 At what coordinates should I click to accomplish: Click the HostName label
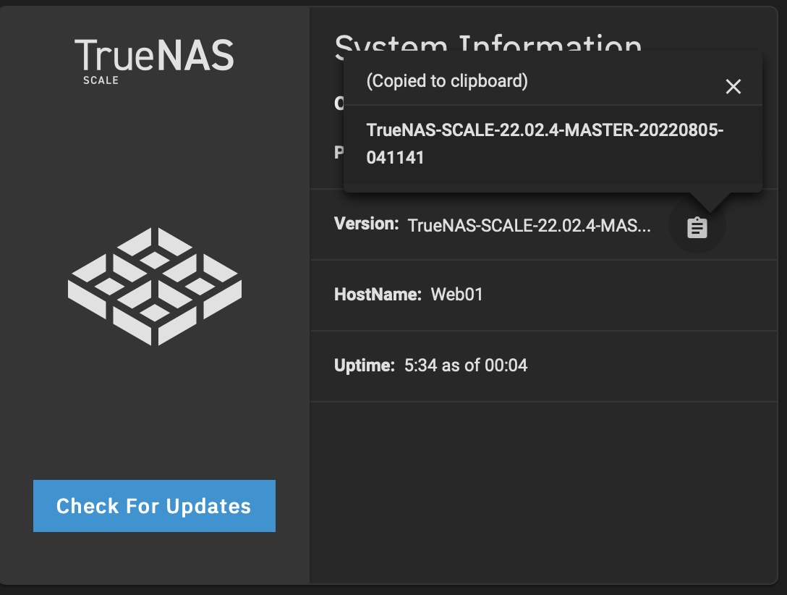pos(378,294)
